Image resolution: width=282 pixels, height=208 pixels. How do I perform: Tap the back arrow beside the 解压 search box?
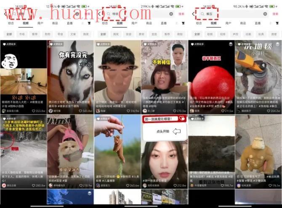point(193,14)
